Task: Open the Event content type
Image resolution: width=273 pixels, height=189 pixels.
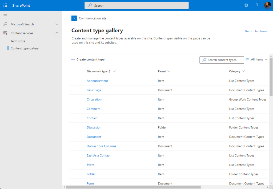Action: (x=91, y=165)
